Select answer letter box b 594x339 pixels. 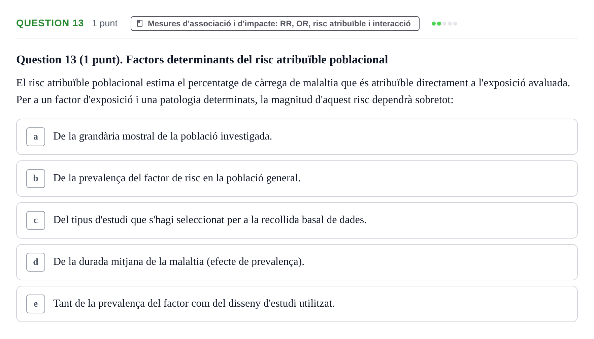point(36,179)
